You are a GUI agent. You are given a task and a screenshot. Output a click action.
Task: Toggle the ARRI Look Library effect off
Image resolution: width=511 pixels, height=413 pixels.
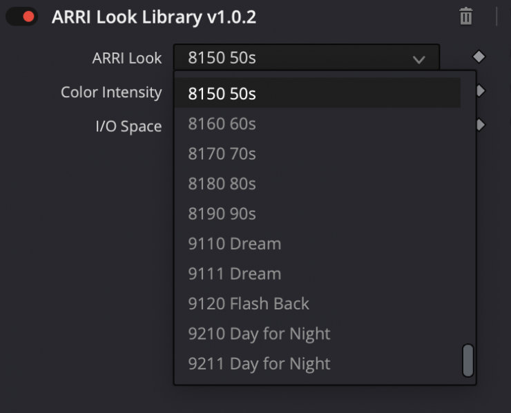point(22,17)
